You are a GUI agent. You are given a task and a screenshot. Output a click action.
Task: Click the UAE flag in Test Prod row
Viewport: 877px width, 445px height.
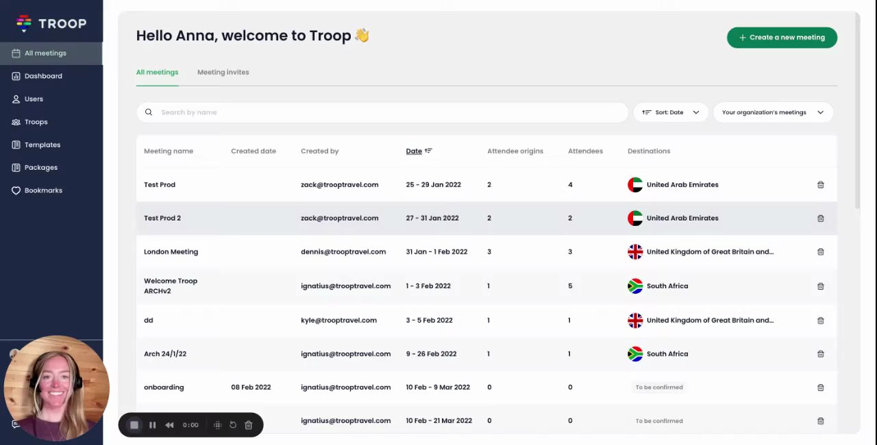635,185
